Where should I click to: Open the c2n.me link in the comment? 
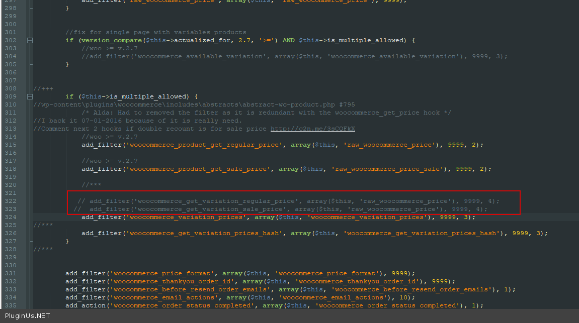point(312,129)
